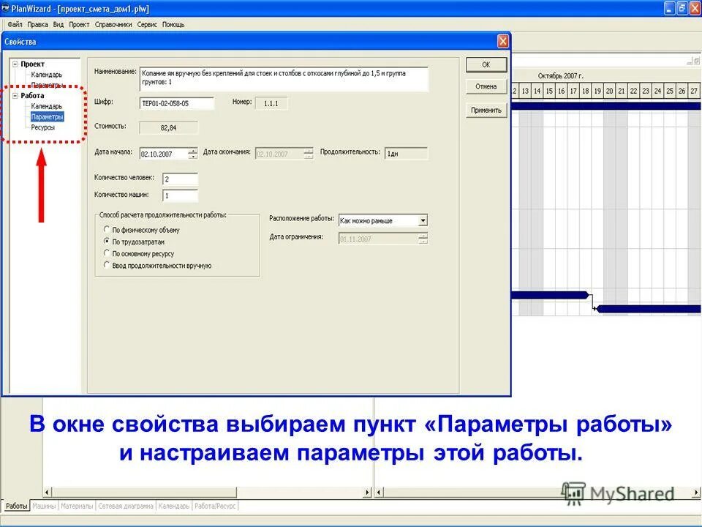The width and height of the screenshot is (702, 527).
Task: Select «Ресурсы» under Работа
Action: (44, 127)
